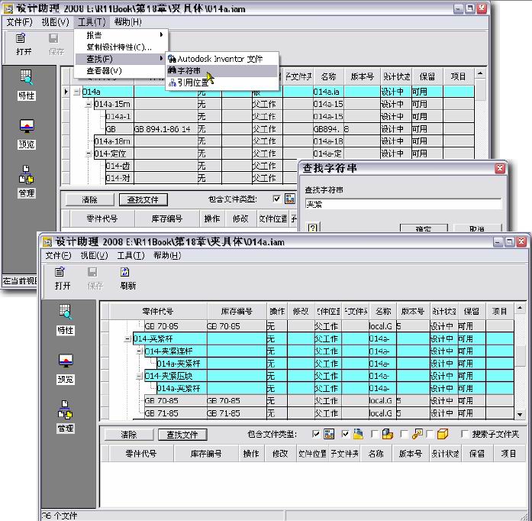The image size is (532, 521).
Task: Open the 预览 panel in the front window
Action: point(66,361)
